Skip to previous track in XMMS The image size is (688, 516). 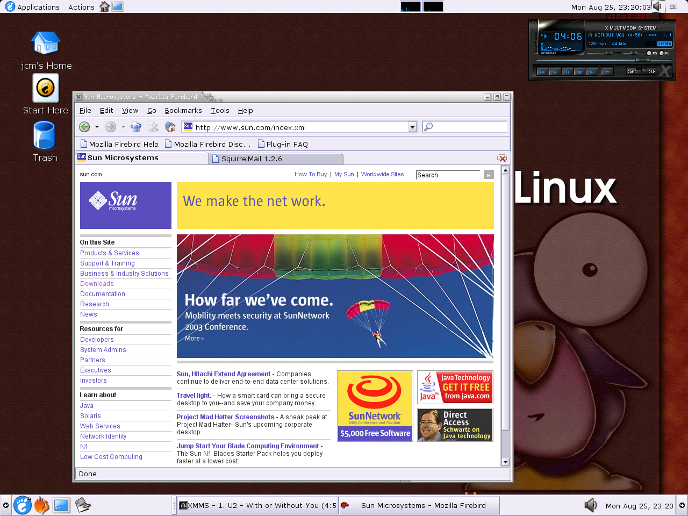click(x=543, y=72)
